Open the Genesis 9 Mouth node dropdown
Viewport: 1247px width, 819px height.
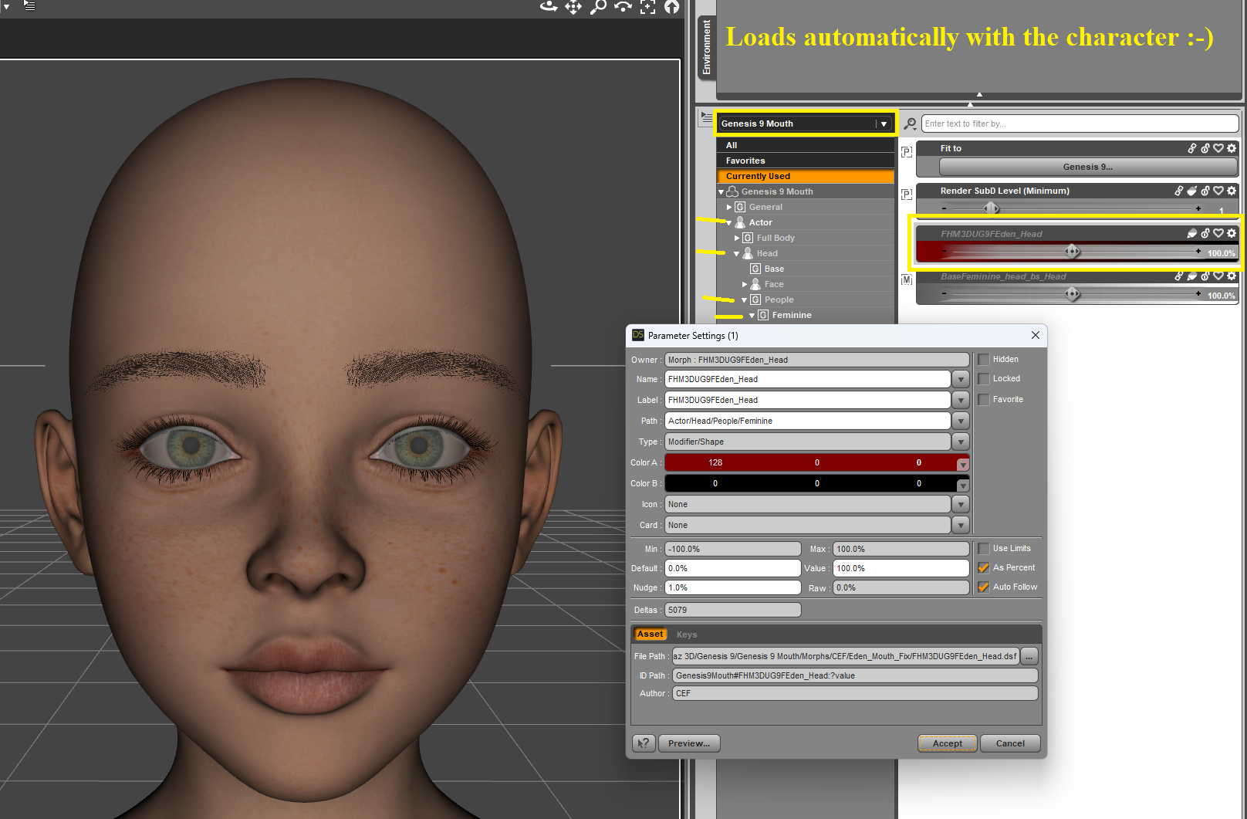[884, 124]
